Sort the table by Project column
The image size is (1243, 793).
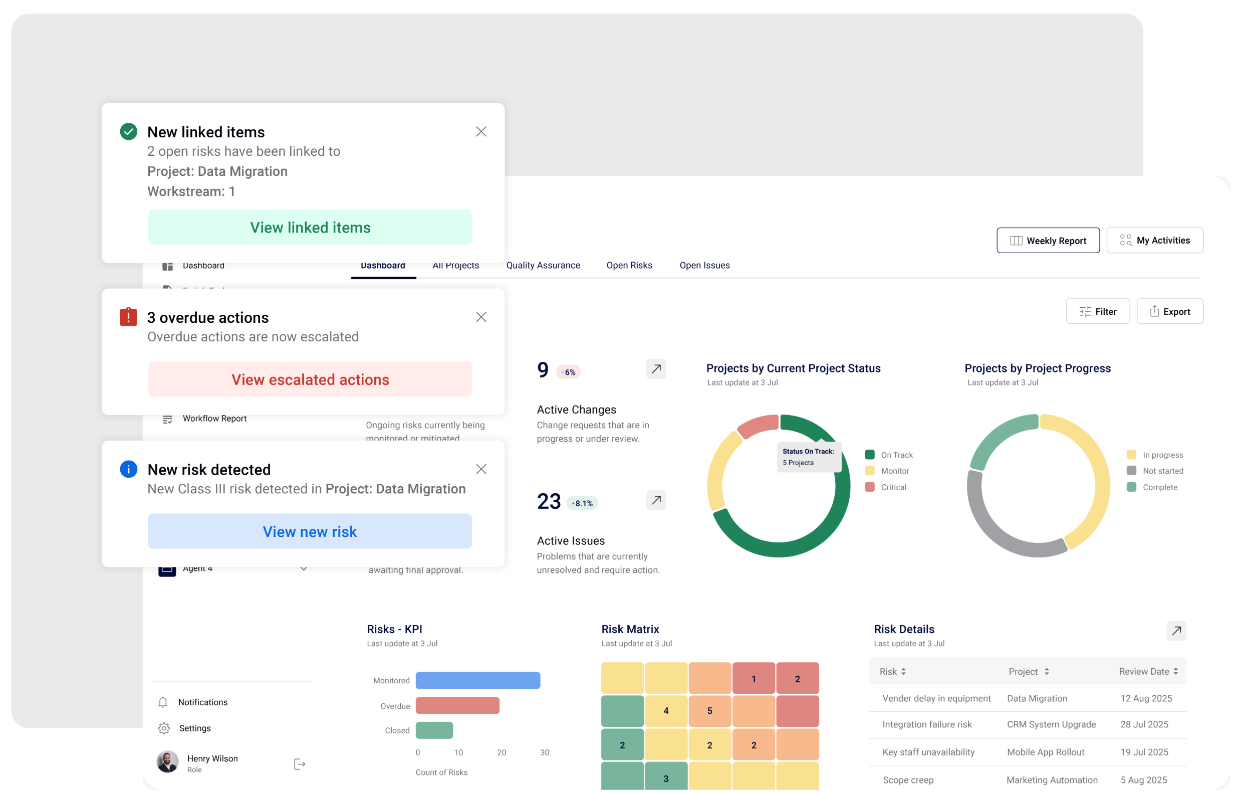[x=1047, y=672]
